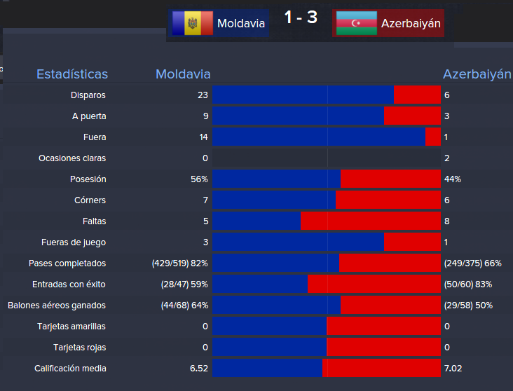Click Azerbaiyán's 7.02 average rating value

pos(453,369)
